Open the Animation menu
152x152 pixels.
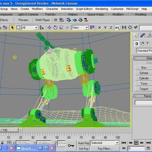click(67, 9)
